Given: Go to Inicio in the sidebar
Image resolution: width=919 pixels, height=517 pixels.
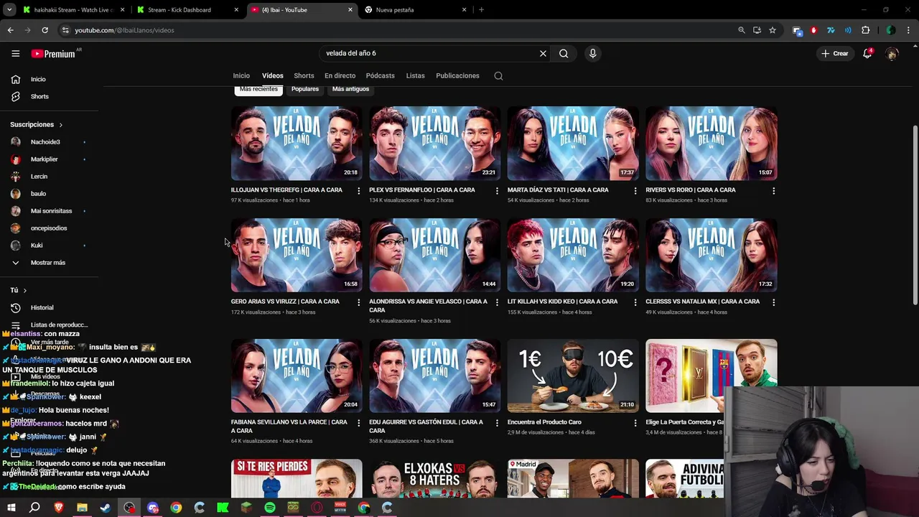Looking at the screenshot, I should pyautogui.click(x=49, y=79).
